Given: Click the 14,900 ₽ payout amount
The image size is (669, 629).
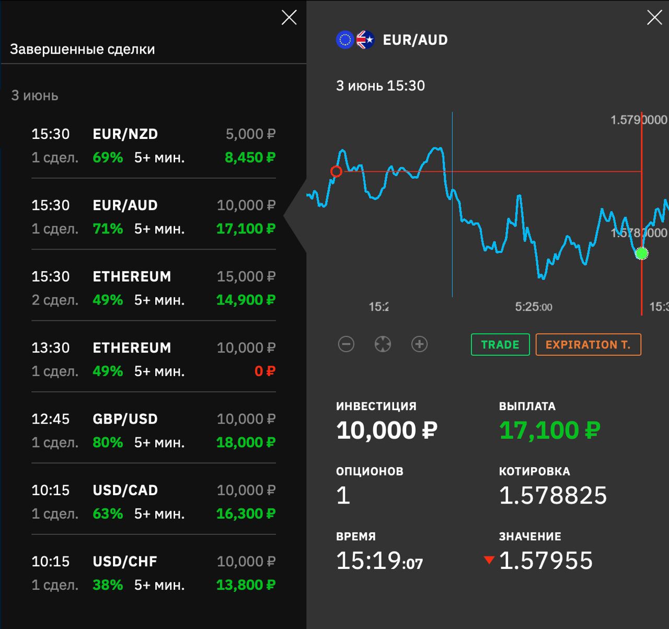Looking at the screenshot, I should [246, 300].
